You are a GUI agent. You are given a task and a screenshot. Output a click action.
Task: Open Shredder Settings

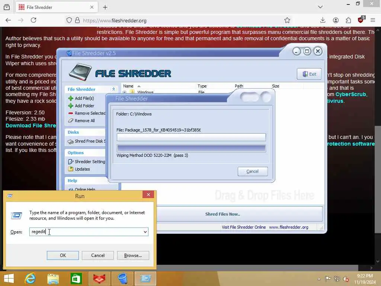[90, 162]
